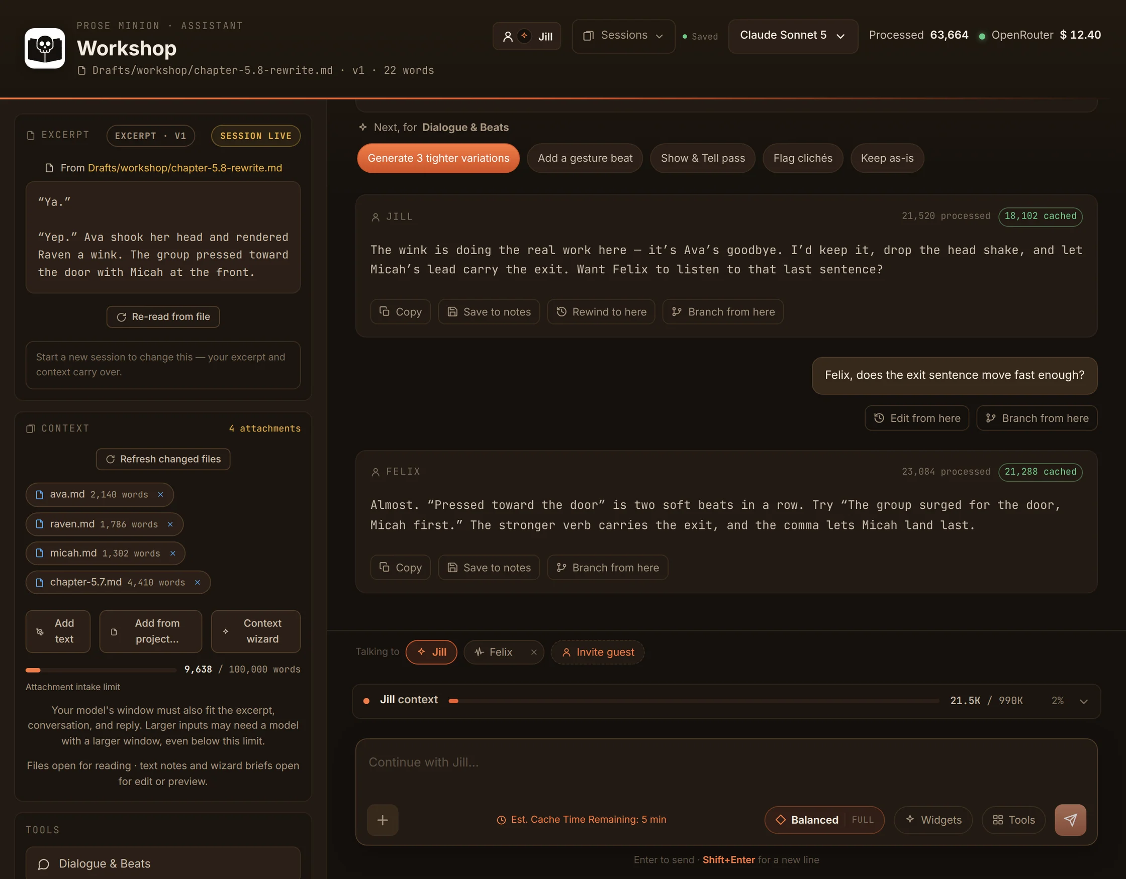The image size is (1126, 879).
Task: Open the Tools menu in composer
Action: click(1013, 820)
